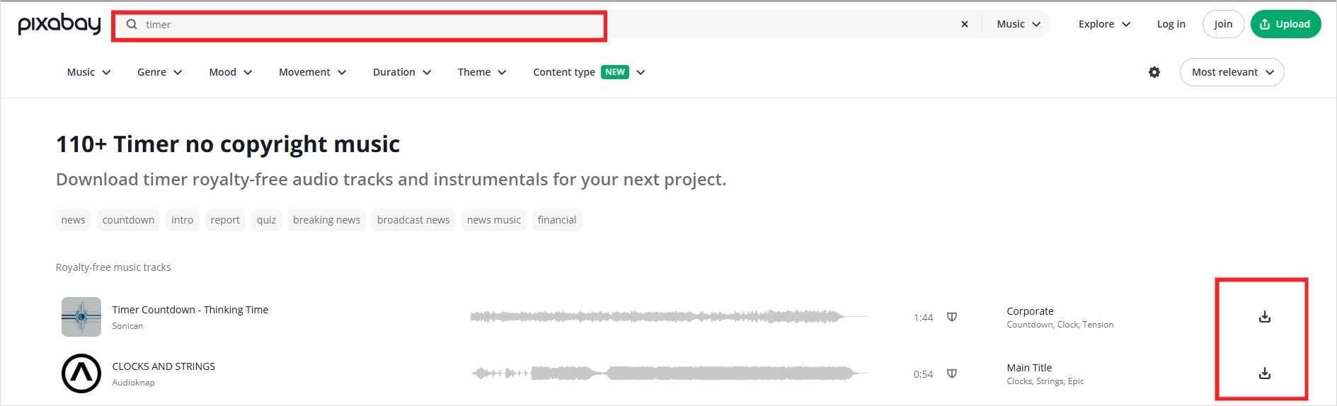Expand the Genre filter dropdown
The height and width of the screenshot is (406, 1337).
coord(160,72)
